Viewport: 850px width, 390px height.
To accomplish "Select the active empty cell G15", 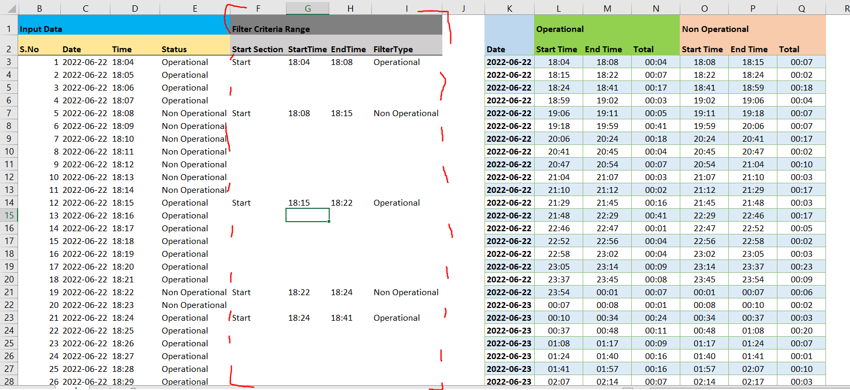I will tap(307, 215).
